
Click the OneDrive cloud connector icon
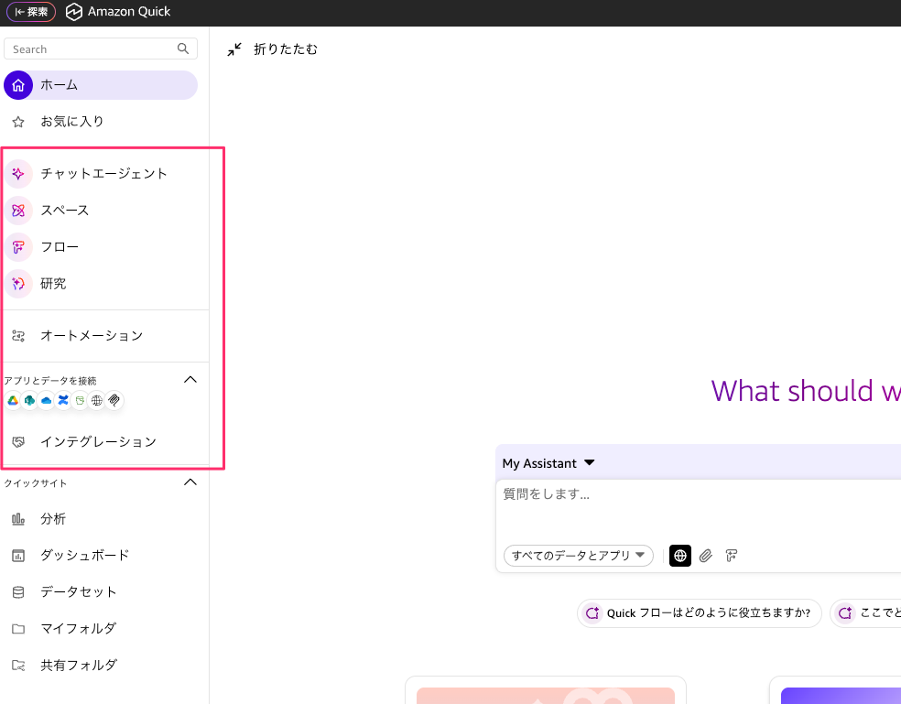(x=47, y=400)
